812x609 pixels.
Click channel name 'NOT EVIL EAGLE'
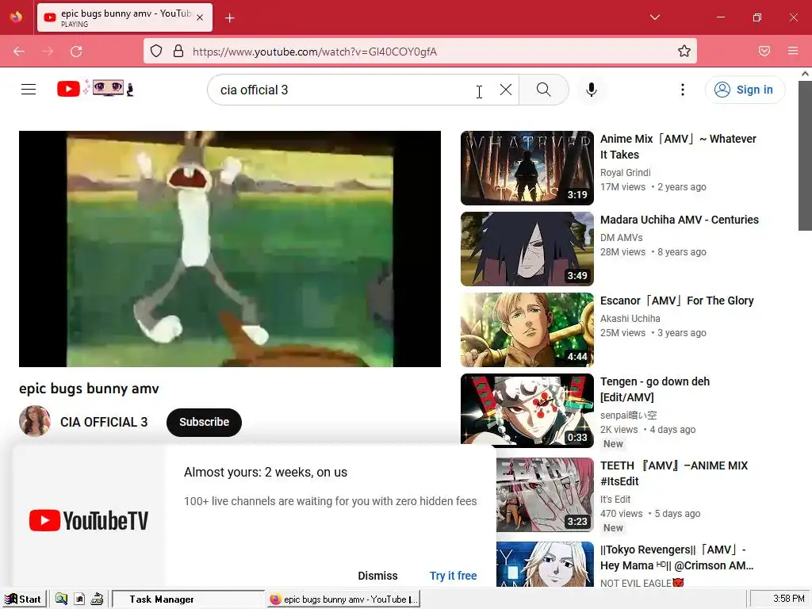point(642,583)
